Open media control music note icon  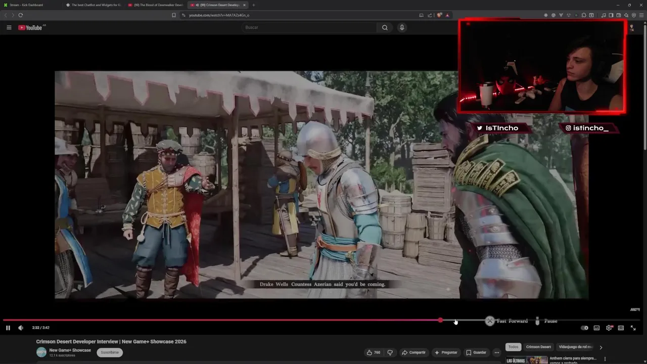click(604, 15)
